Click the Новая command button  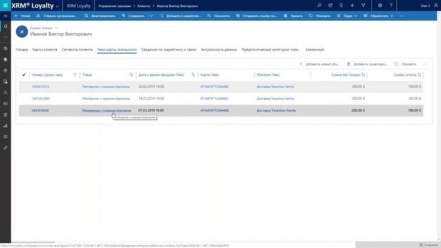pos(22,16)
